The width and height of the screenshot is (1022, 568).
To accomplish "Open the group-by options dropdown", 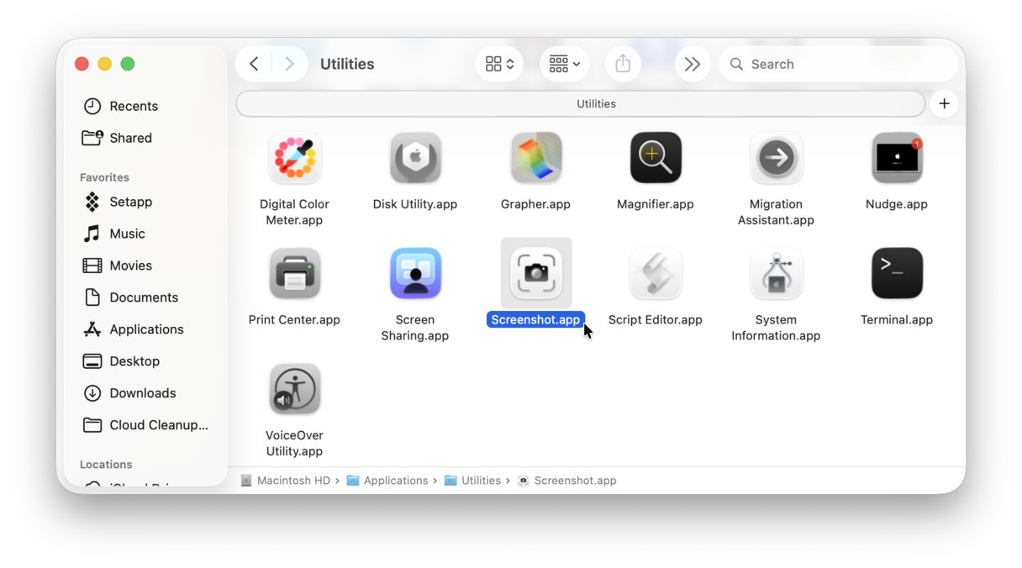I will coord(564,64).
